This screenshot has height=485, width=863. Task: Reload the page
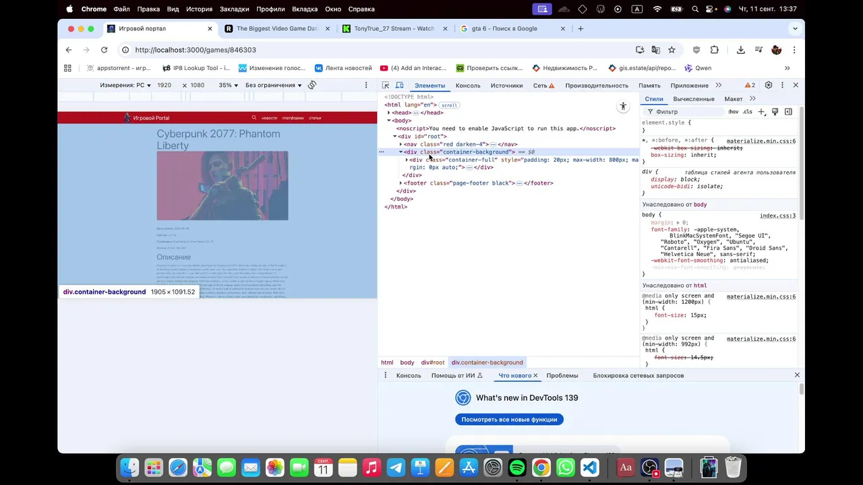pyautogui.click(x=104, y=50)
